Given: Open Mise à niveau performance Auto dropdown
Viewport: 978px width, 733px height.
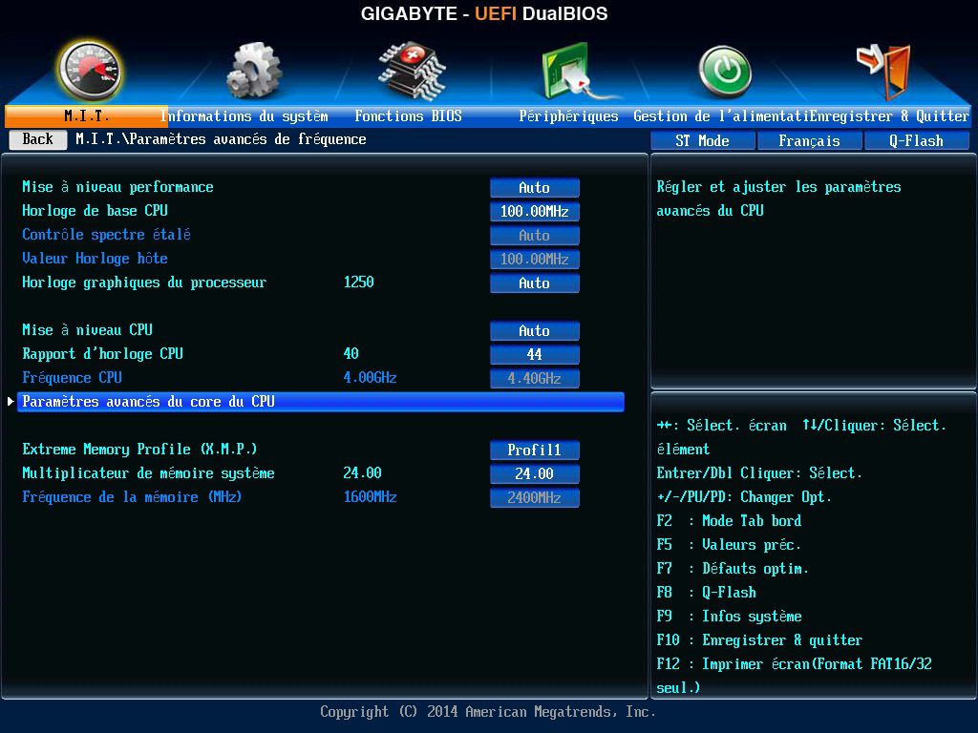Looking at the screenshot, I should pyautogui.click(x=535, y=188).
